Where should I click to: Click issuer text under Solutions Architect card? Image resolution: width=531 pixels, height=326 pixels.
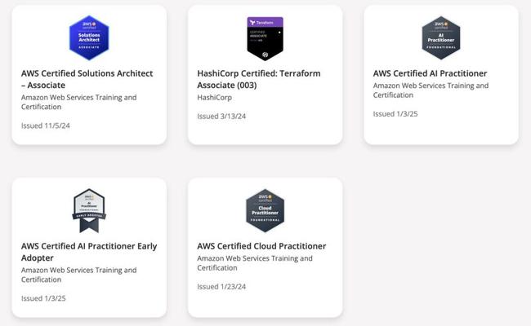(79, 102)
